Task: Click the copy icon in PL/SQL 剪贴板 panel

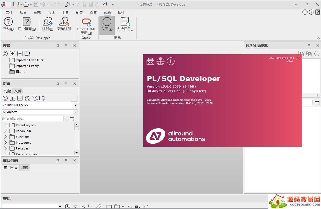Action: click(301, 54)
